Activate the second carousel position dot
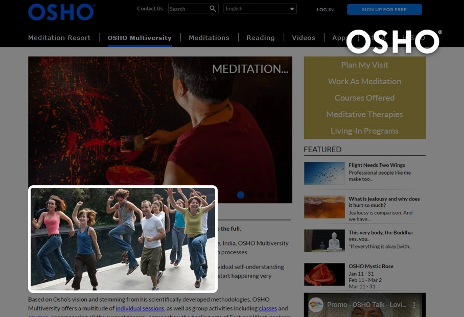Screen dimensions: 464x317 click(250, 195)
